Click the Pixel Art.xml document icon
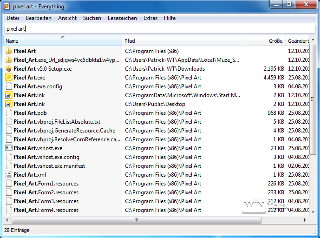 coord(9,175)
